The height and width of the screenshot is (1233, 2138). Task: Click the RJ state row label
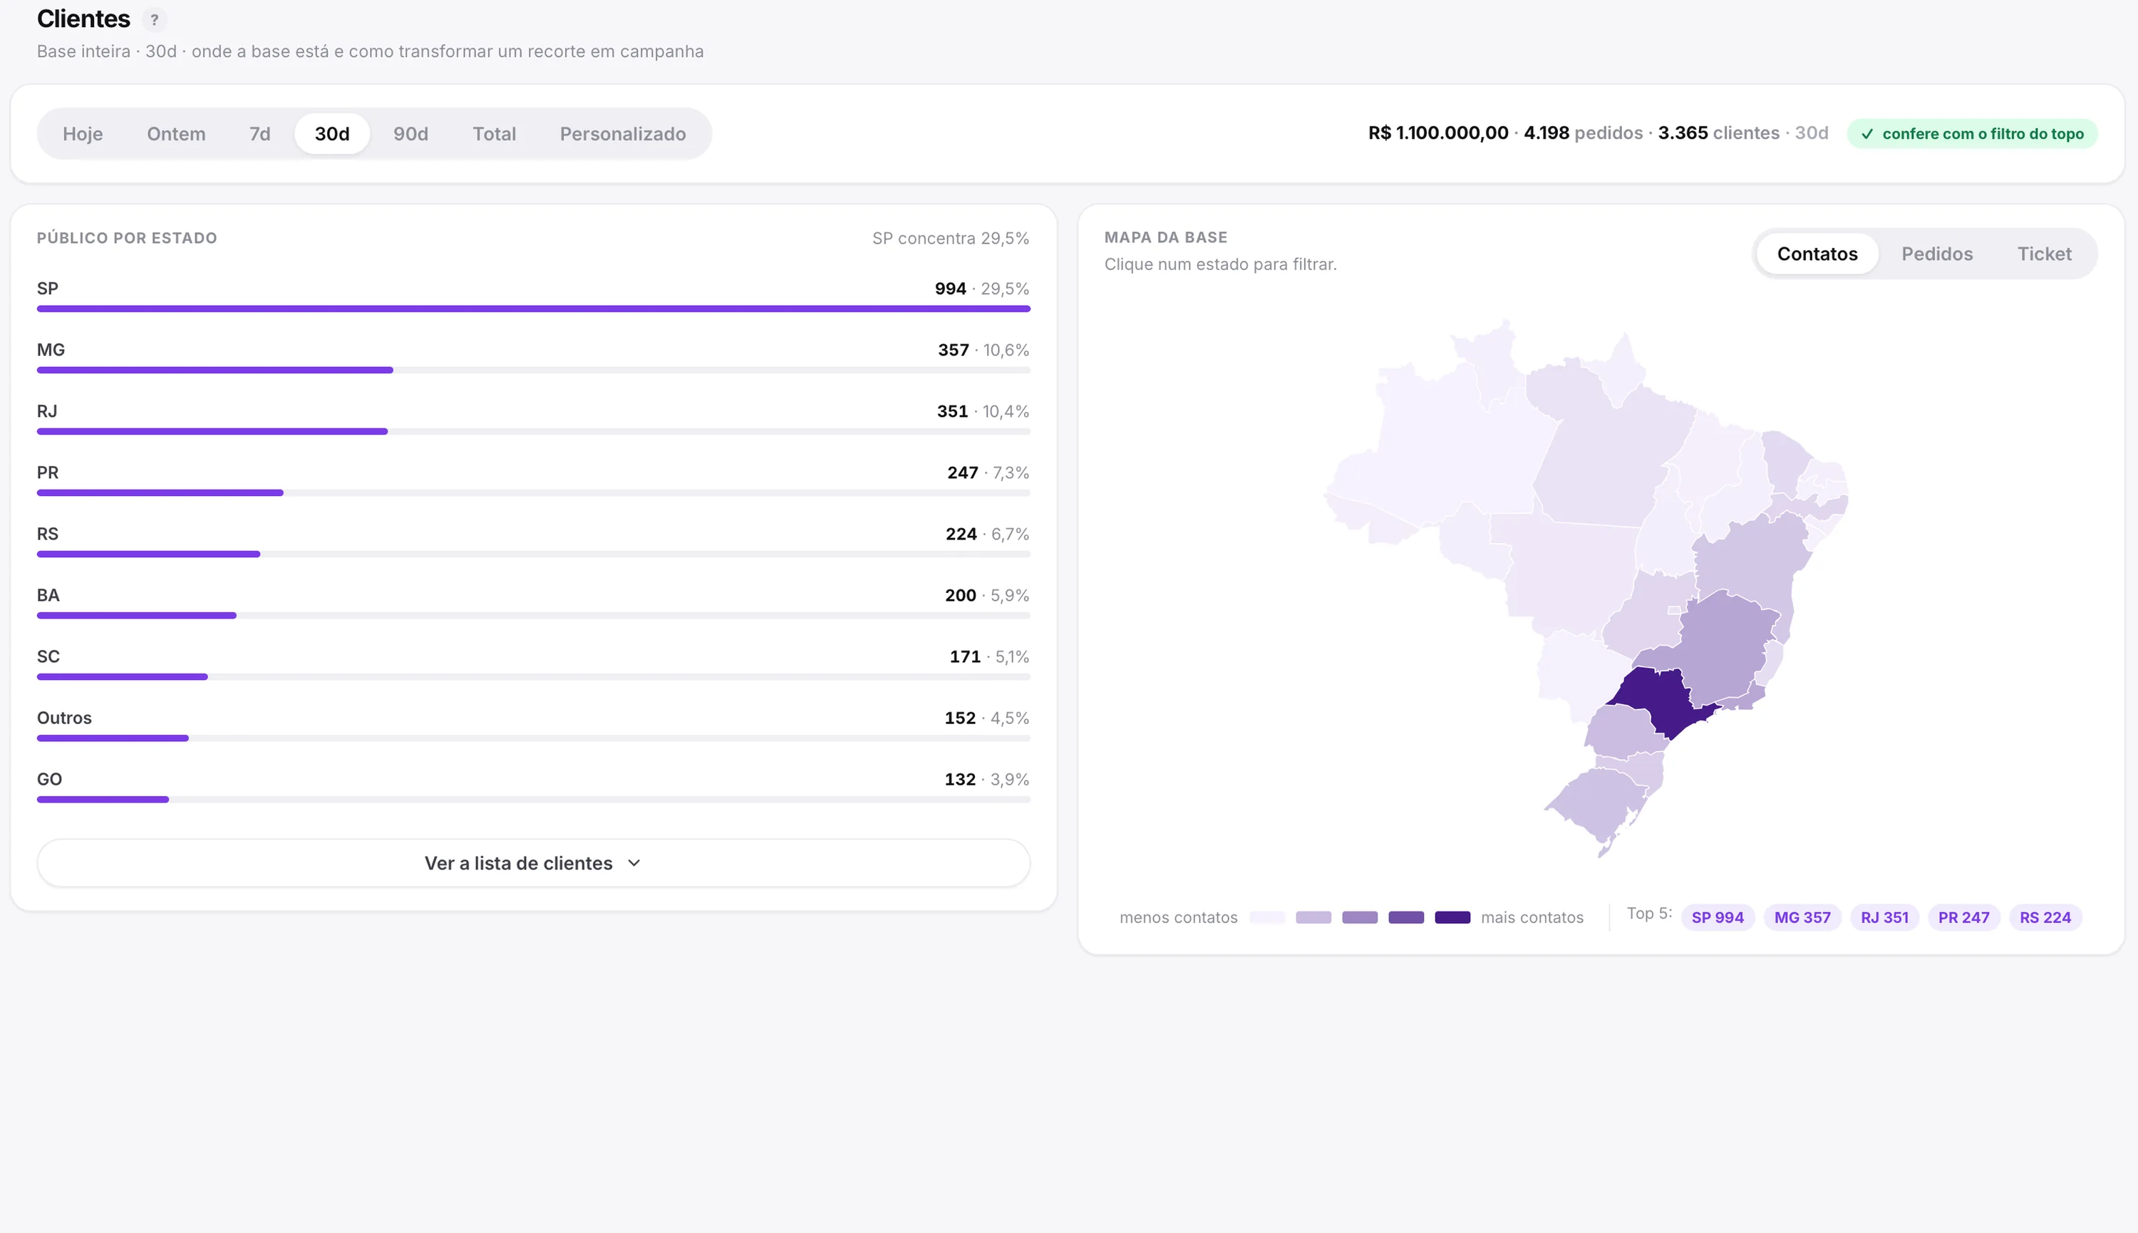(x=48, y=411)
